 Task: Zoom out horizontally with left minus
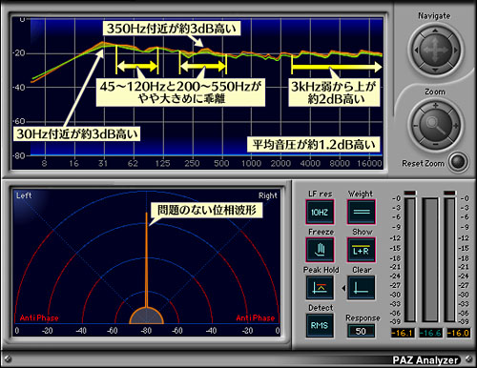415,126
